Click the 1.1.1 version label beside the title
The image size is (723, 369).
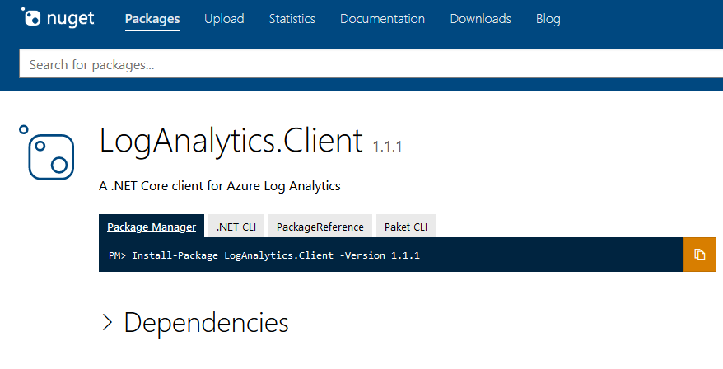[387, 147]
